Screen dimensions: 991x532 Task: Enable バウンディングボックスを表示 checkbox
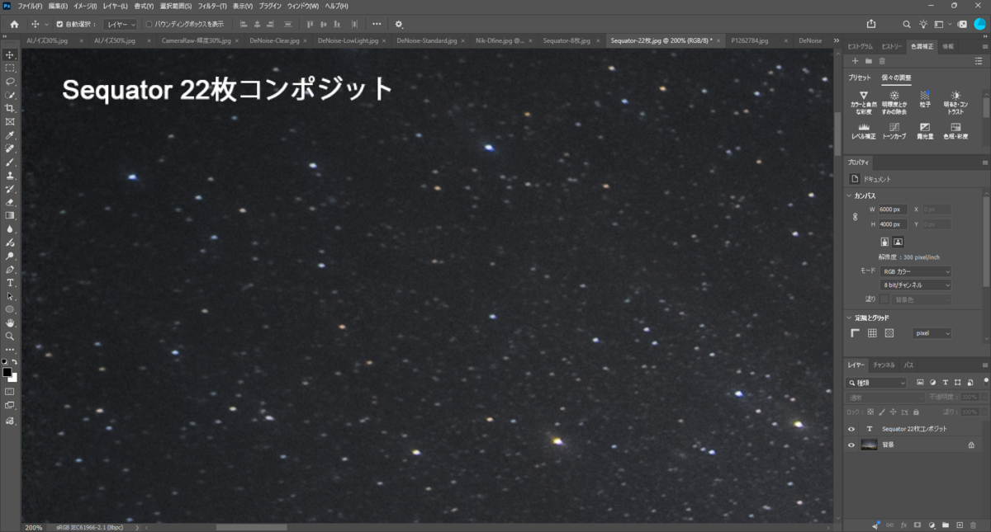click(x=149, y=24)
